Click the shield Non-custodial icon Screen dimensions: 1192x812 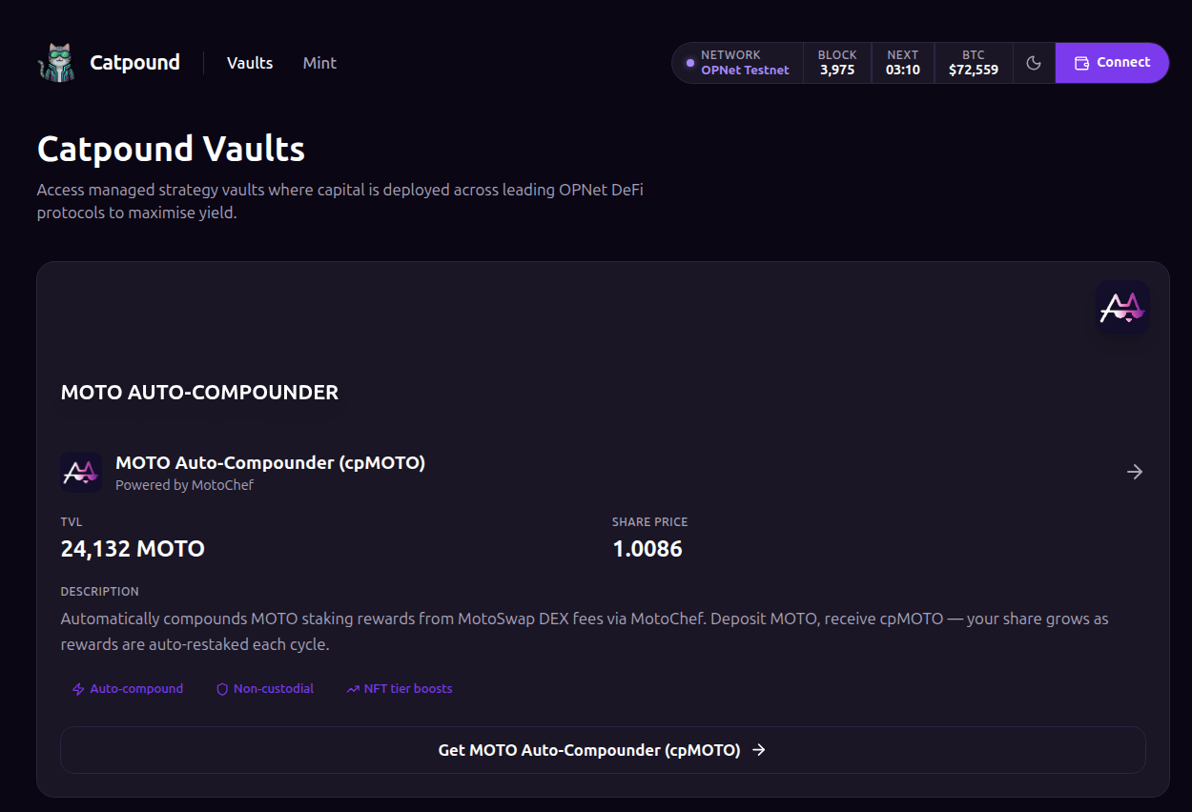click(x=220, y=688)
